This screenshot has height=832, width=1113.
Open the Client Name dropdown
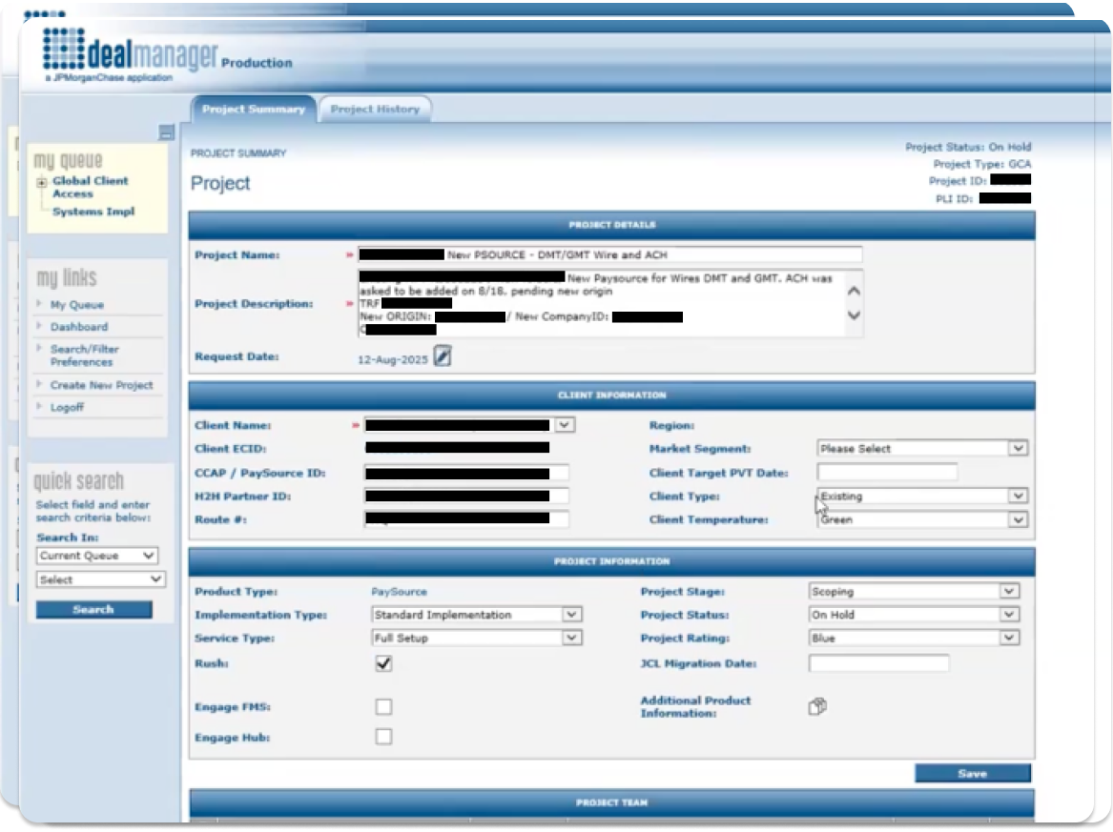point(565,425)
